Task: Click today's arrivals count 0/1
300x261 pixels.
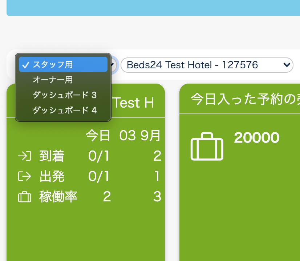Action: tap(98, 156)
